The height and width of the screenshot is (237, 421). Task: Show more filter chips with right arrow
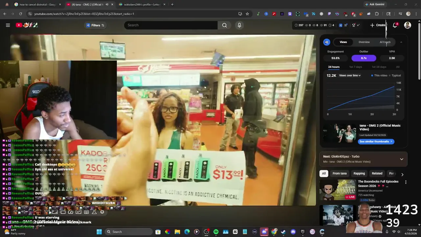[x=402, y=174]
